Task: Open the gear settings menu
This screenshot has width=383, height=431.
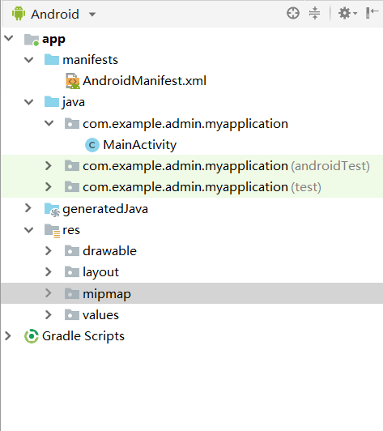Action: 347,13
